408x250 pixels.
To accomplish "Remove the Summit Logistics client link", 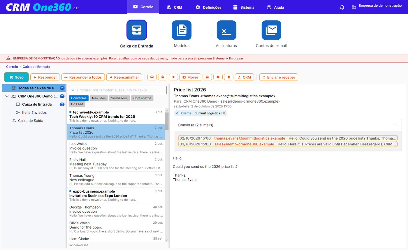I will 224,113.
